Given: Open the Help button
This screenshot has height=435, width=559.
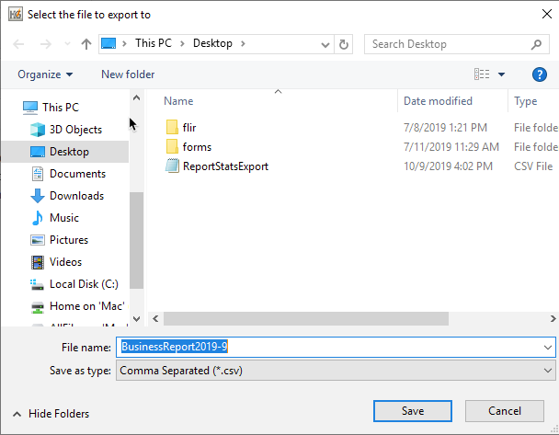Looking at the screenshot, I should click(540, 74).
